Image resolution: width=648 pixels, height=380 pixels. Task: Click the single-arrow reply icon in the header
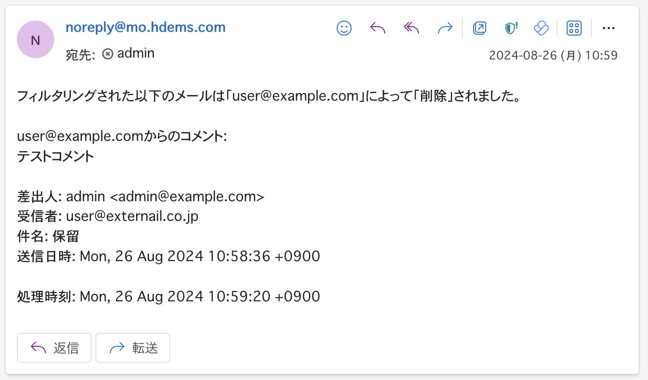pos(378,29)
